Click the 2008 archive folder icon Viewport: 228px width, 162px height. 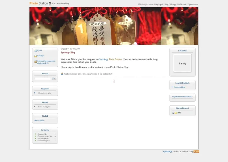[x=176, y=113]
